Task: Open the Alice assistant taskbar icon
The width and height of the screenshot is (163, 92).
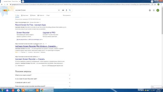Action: [7, 90]
